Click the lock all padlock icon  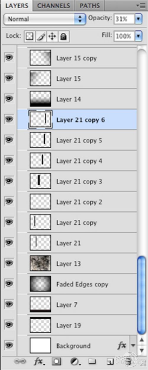tap(64, 36)
